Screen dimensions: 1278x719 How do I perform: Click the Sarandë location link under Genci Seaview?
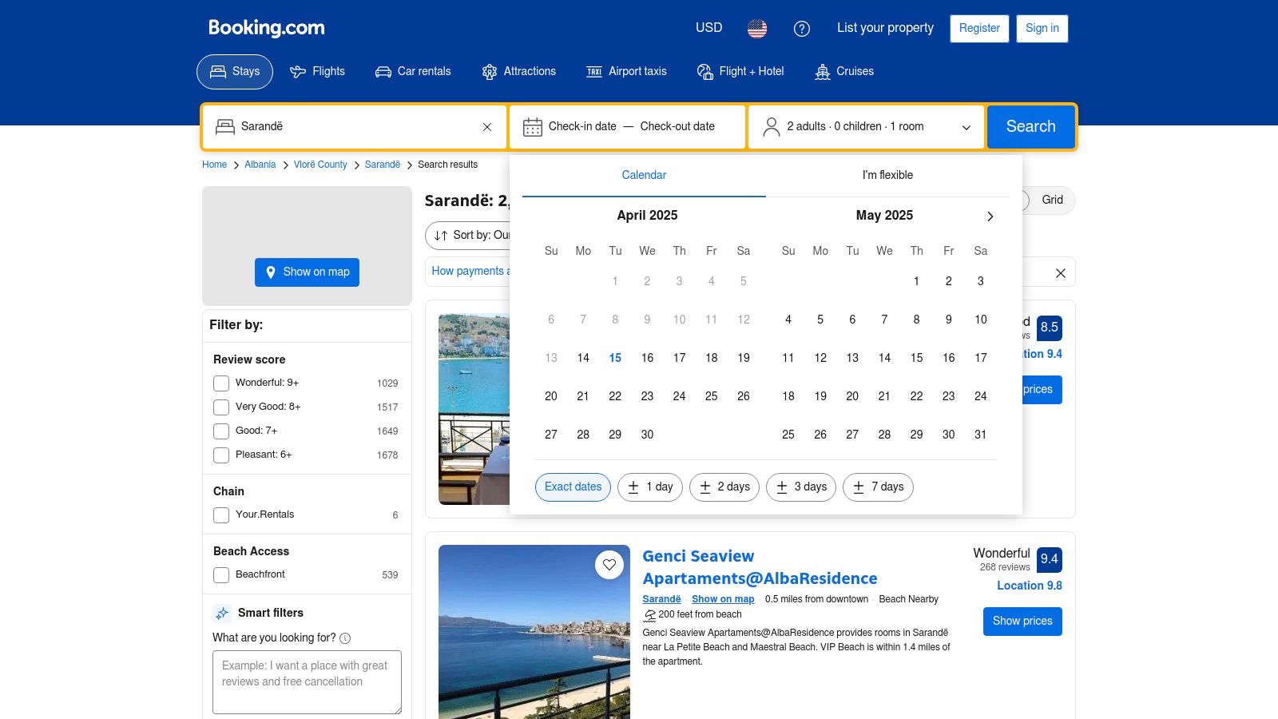(661, 599)
